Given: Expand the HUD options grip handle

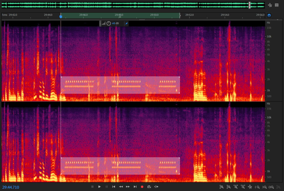Looking at the screenshot, I should coord(100,23).
